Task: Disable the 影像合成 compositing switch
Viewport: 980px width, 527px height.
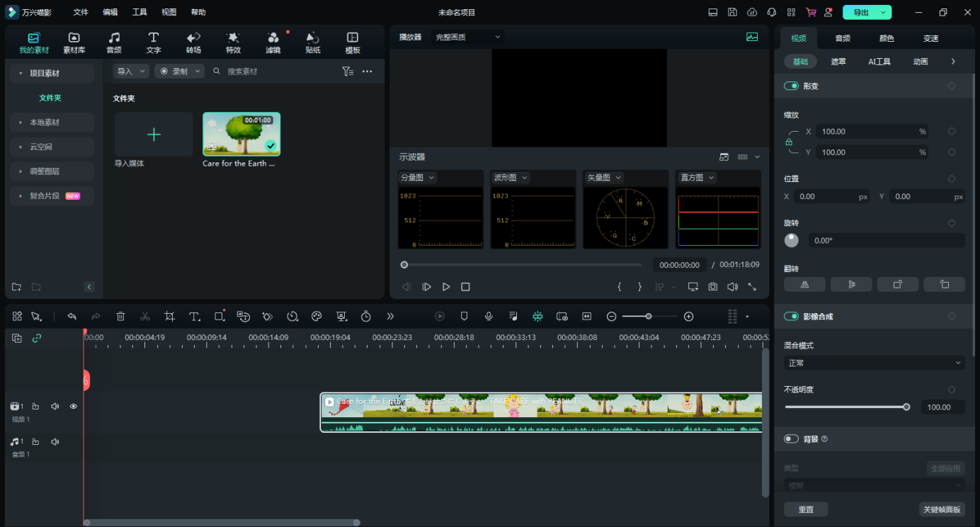Action: (x=791, y=316)
